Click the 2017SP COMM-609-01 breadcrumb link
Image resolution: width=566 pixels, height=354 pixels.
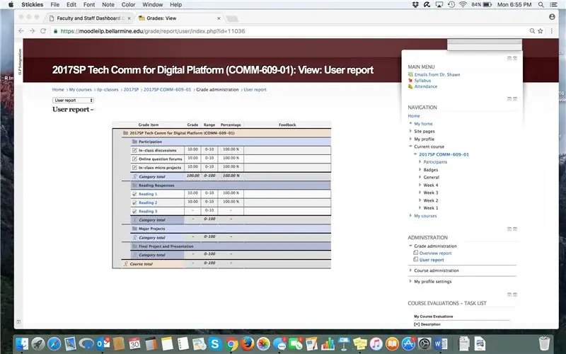tap(168, 90)
